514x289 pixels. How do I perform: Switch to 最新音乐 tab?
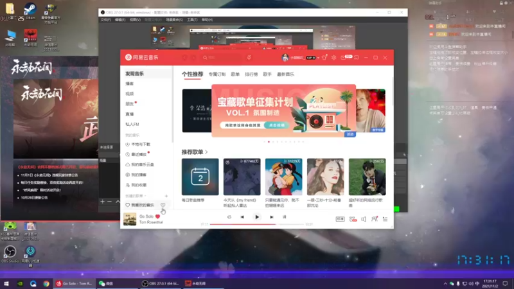(285, 74)
